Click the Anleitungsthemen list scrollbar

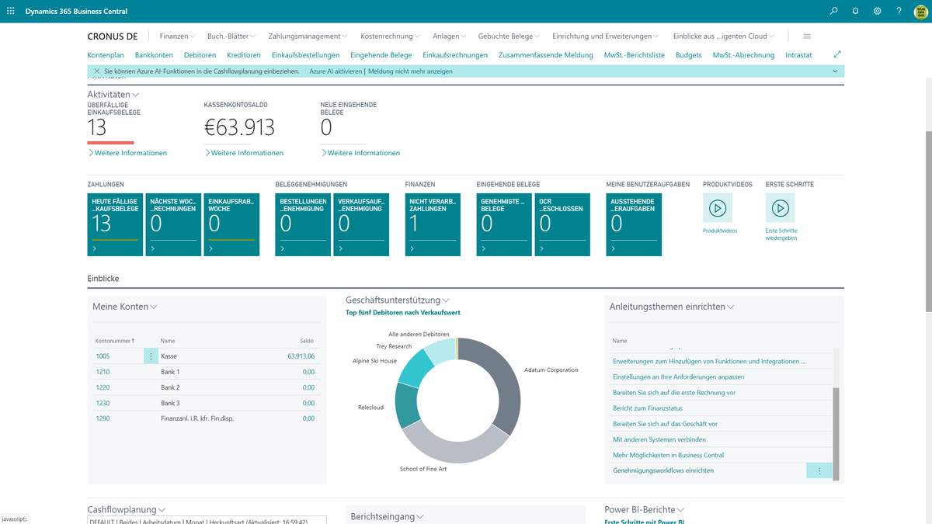pyautogui.click(x=836, y=432)
